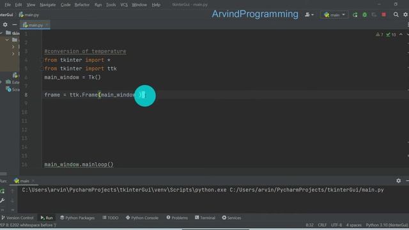Click the main.py path link in Run output
Viewport: 409px width, 230px height.
(307, 190)
